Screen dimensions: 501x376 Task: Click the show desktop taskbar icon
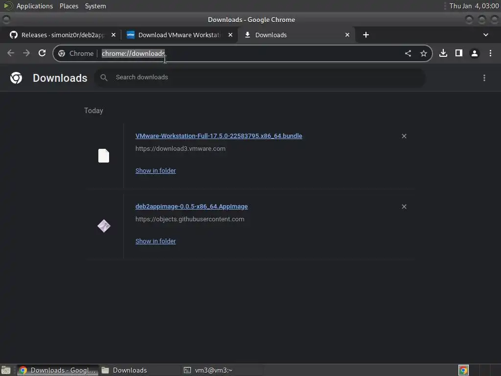(6, 370)
